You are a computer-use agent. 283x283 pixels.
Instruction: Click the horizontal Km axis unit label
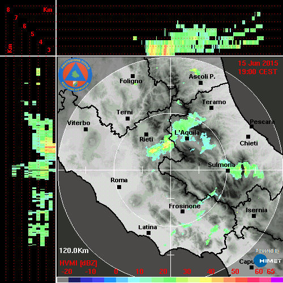tap(48, 10)
